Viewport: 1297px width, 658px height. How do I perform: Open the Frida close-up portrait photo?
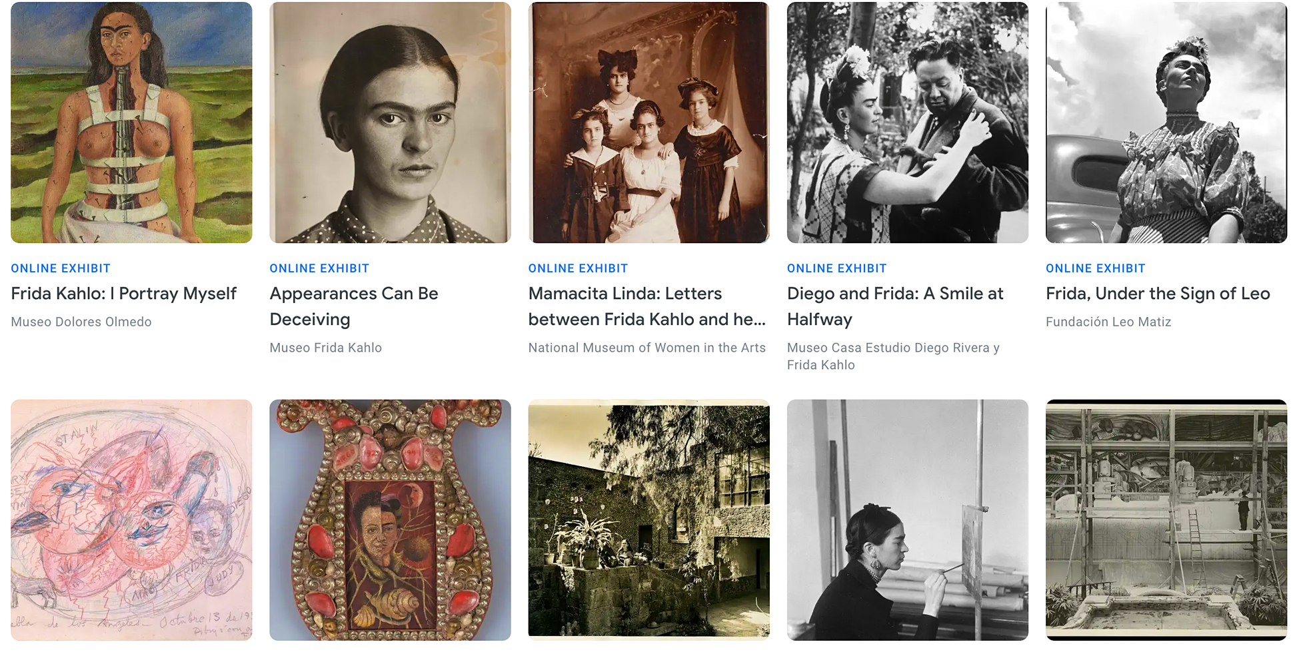(x=390, y=123)
